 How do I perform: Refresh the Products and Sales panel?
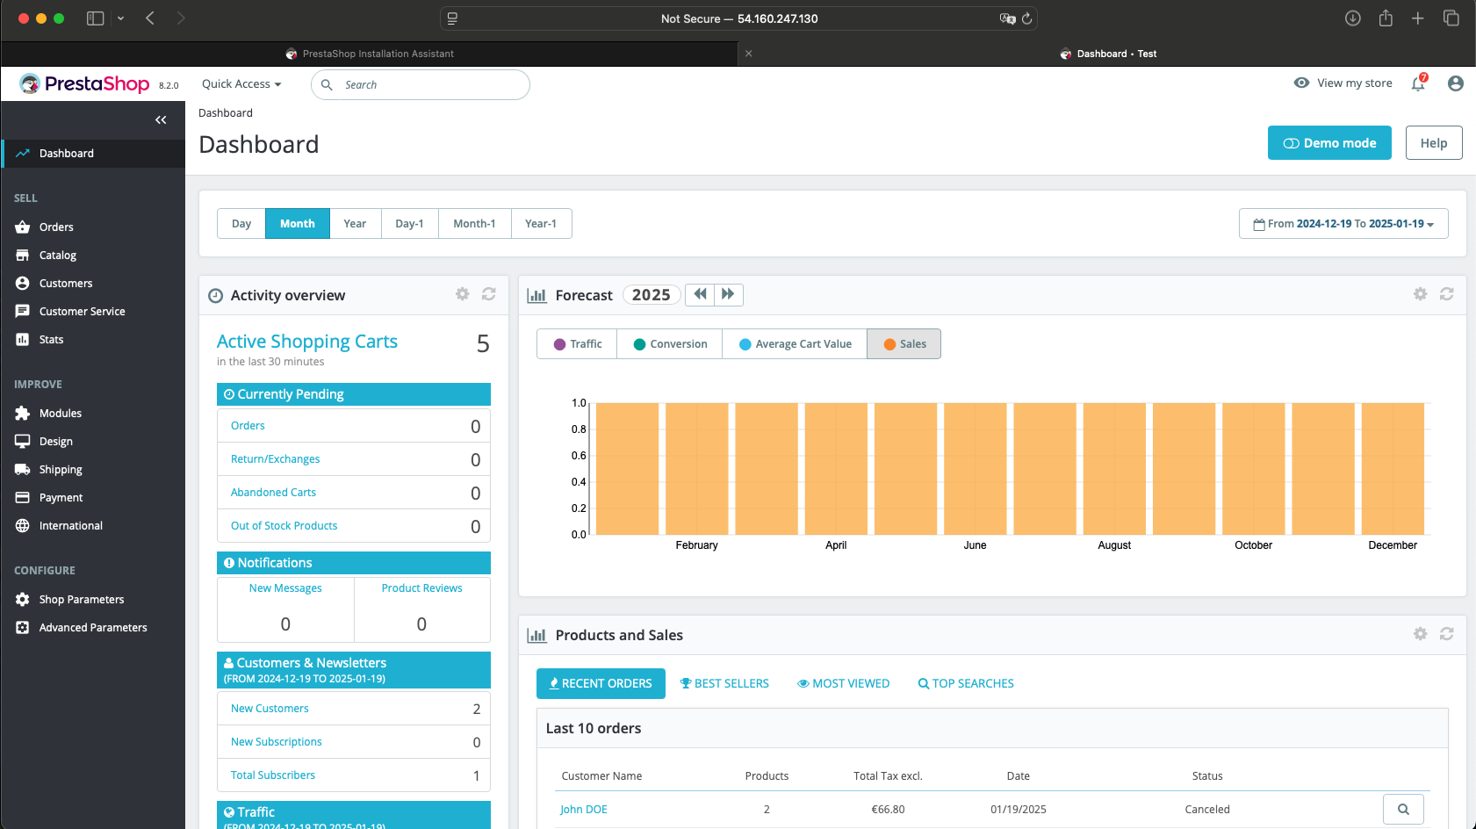tap(1446, 634)
